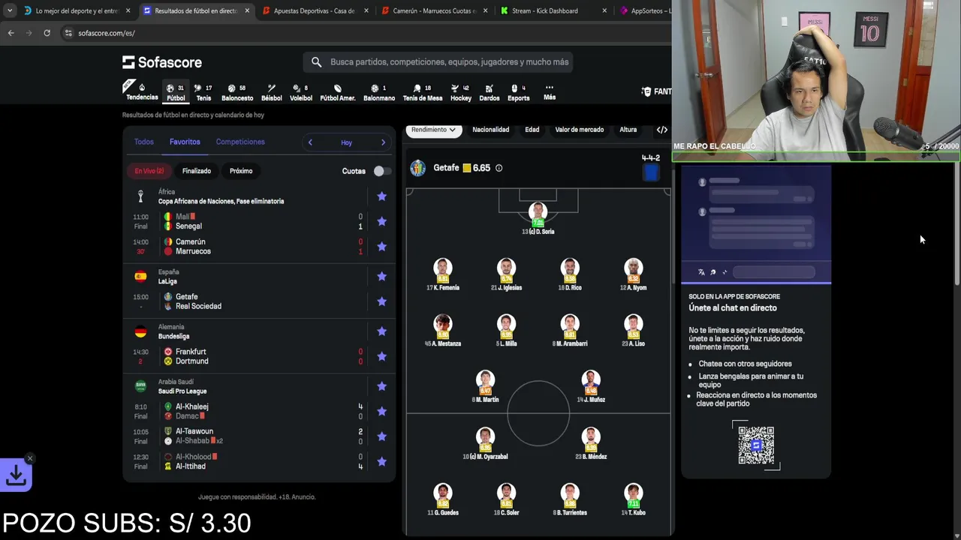Open the browser tab search chevron
961x540 pixels.
tap(9, 10)
